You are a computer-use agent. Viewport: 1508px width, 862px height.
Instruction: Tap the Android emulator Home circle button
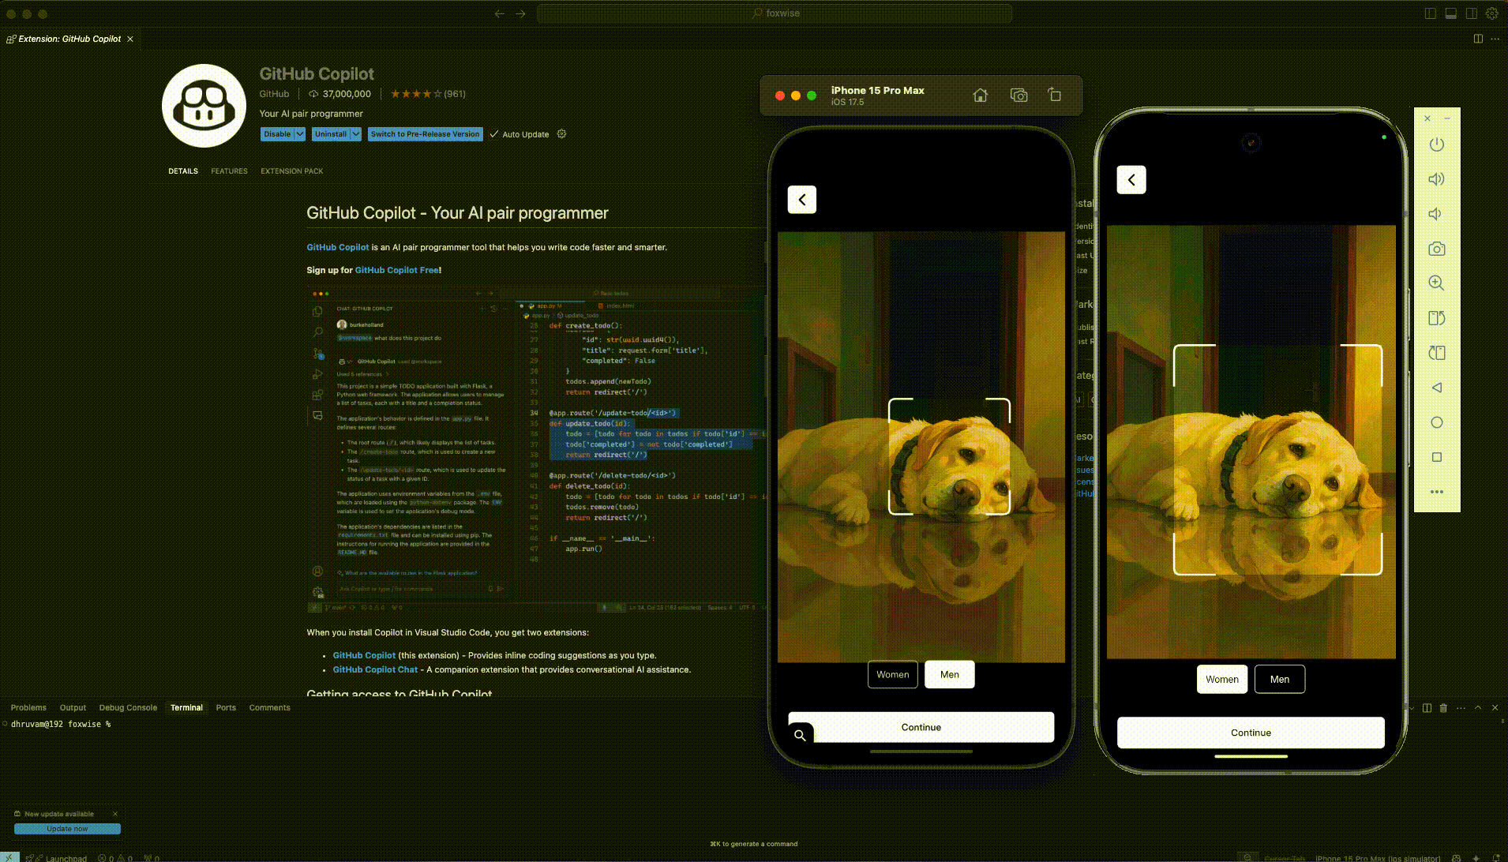[1437, 422]
